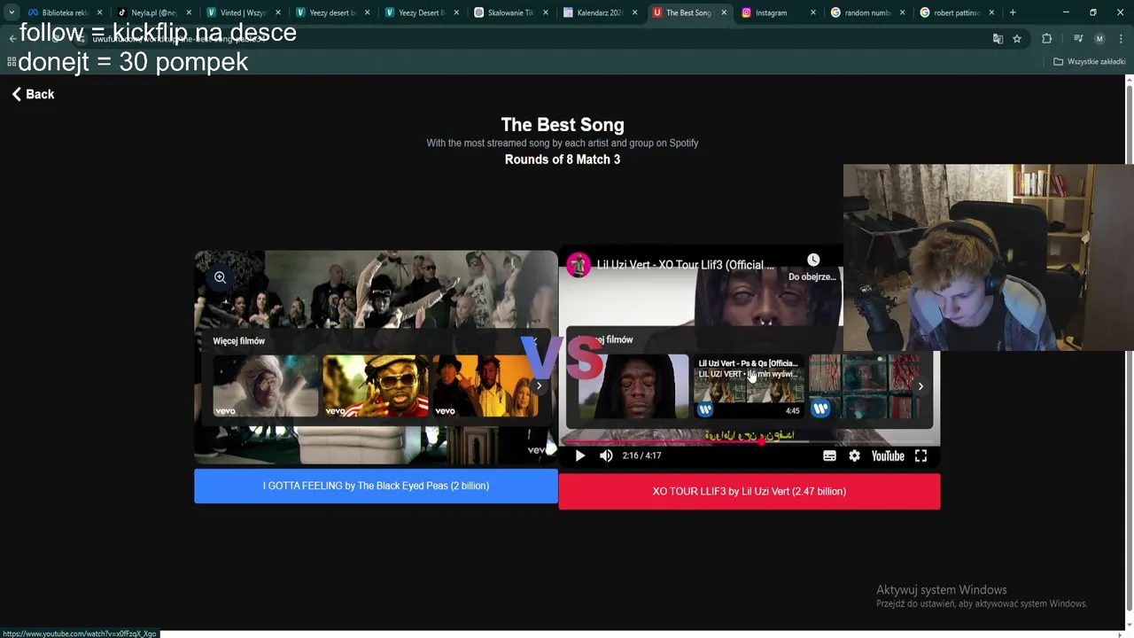The image size is (1134, 638).
Task: Open the profile M avatar
Action: click(x=1099, y=38)
